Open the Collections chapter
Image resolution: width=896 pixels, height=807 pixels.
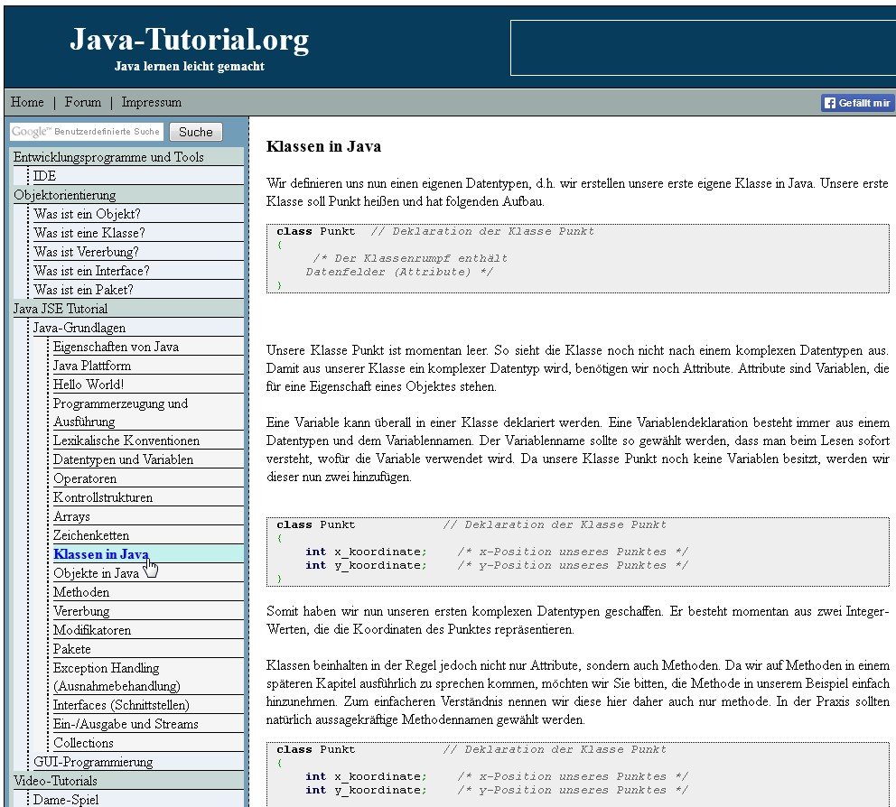coord(84,742)
